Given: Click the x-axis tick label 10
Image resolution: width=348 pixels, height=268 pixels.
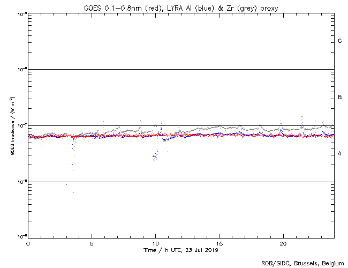Looking at the screenshot, I should [x=155, y=243].
